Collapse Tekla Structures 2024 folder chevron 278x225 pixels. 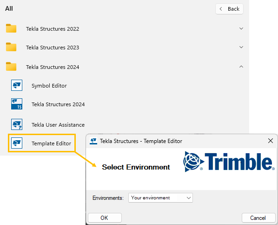241,67
